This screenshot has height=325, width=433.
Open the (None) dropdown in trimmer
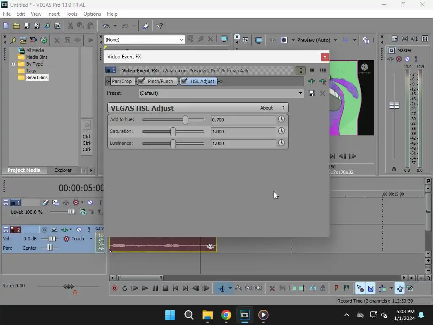pyautogui.click(x=181, y=40)
